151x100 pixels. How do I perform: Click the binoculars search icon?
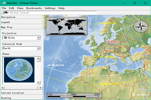(6, 12)
